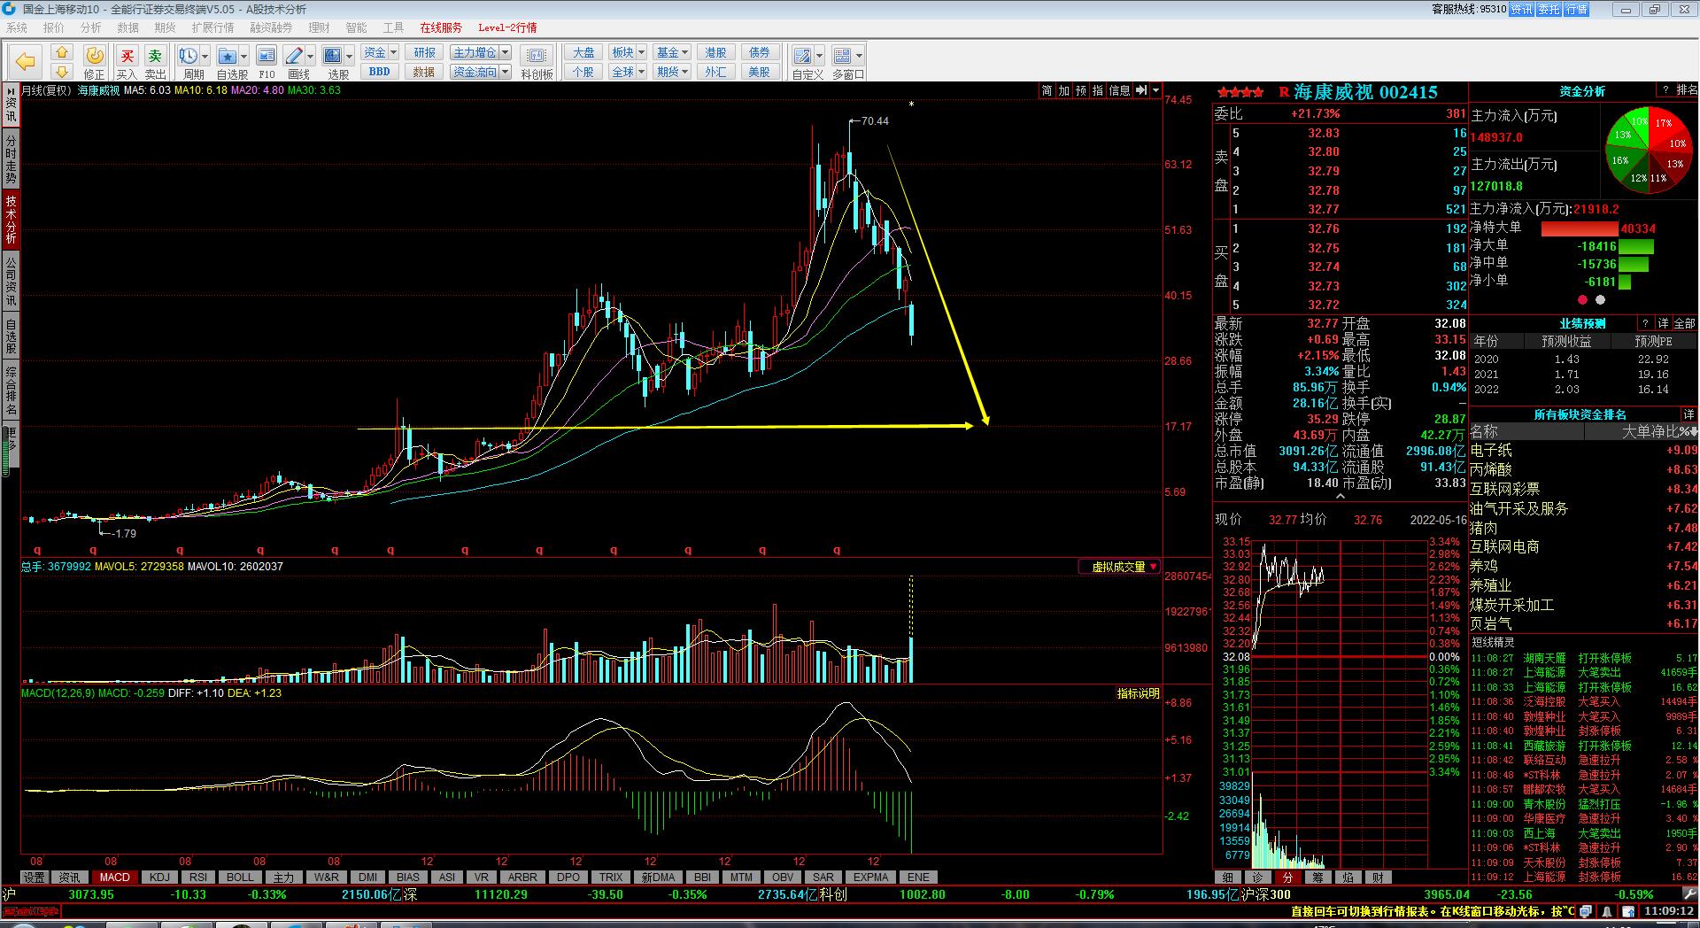
Task: Click the up arrow toolbar icon
Action: [61, 53]
